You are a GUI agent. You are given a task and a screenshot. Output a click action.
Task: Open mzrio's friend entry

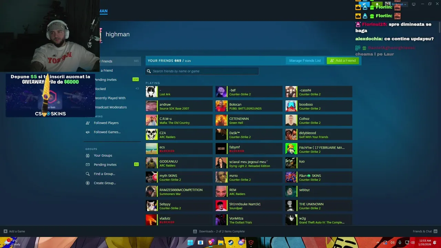pyautogui.click(x=249, y=177)
